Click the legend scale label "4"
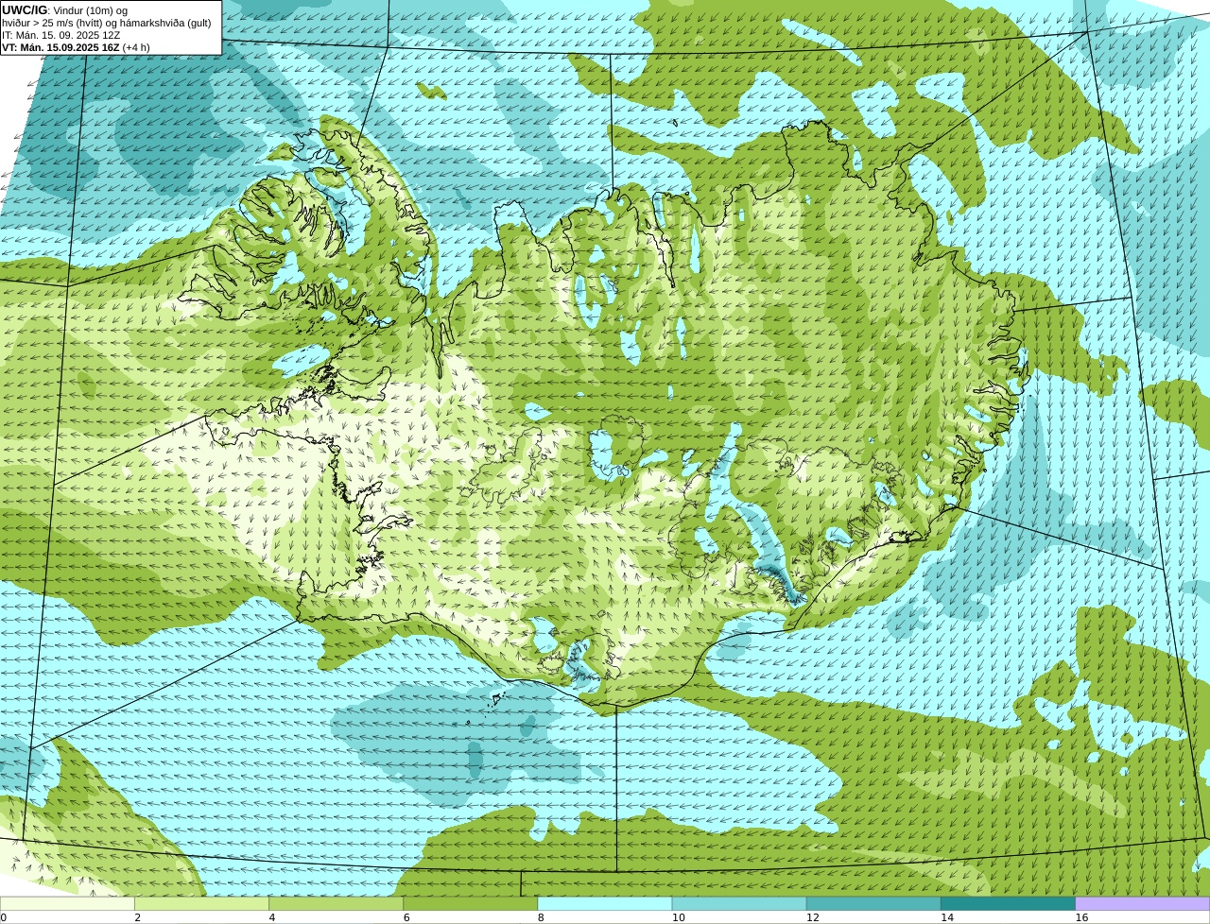 272,917
